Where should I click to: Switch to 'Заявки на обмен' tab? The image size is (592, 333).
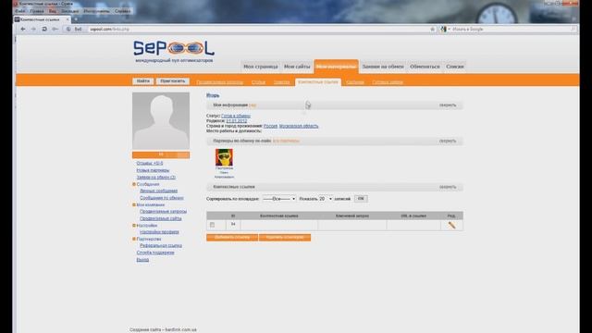pos(383,67)
